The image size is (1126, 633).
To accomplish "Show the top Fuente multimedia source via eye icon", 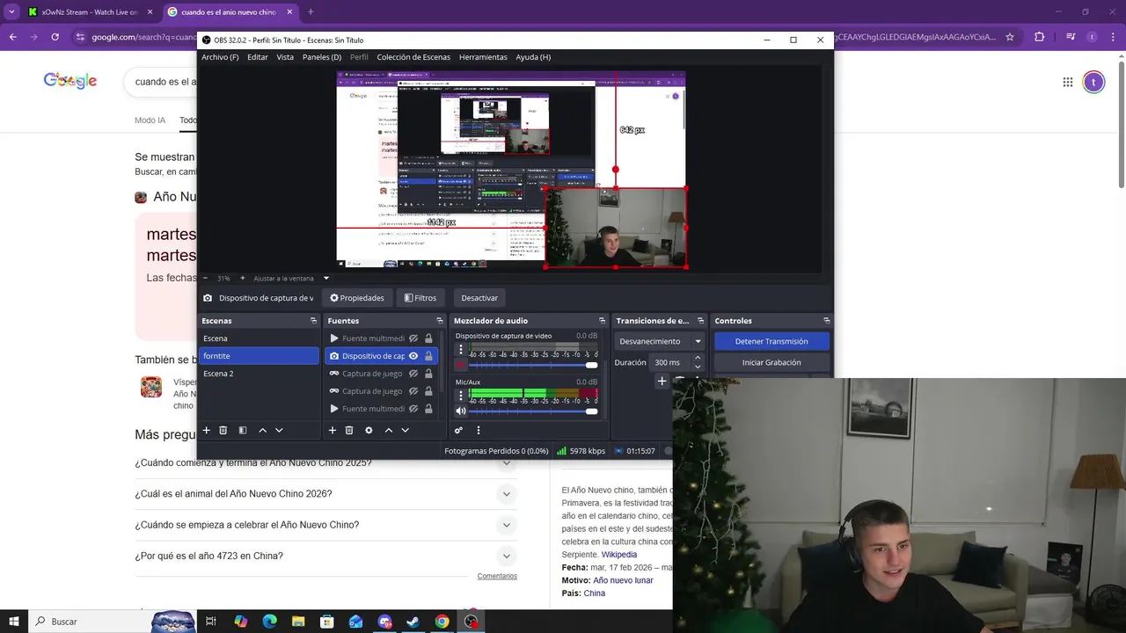I will coord(413,338).
